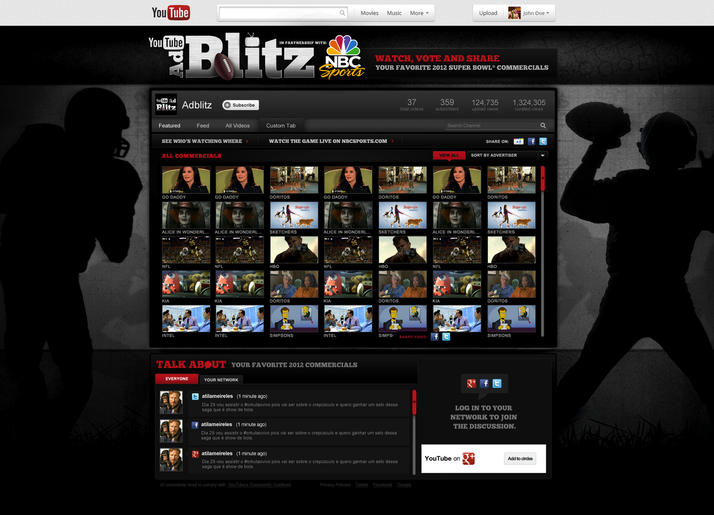Screen dimensions: 714x515
Task: Click the Google+ icon beside YouTube on
Action: (x=469, y=458)
